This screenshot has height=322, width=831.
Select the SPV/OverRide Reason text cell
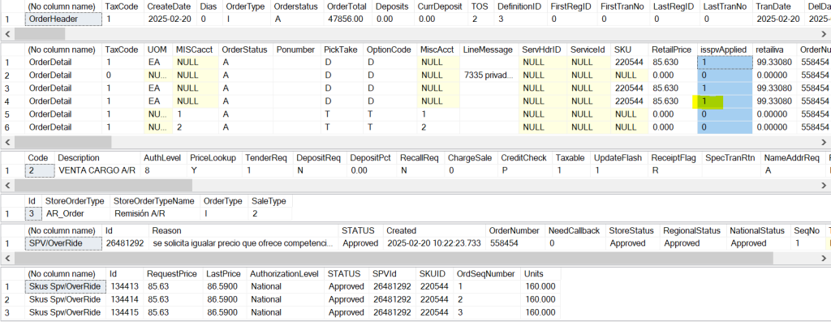coord(243,243)
